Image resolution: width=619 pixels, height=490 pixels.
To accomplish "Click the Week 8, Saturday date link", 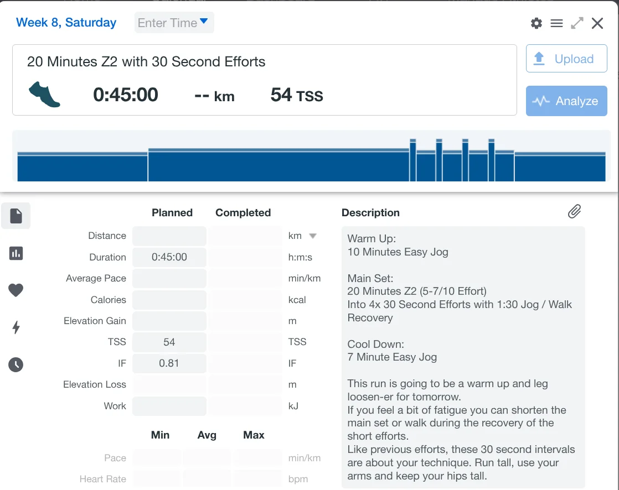I will 66,23.
